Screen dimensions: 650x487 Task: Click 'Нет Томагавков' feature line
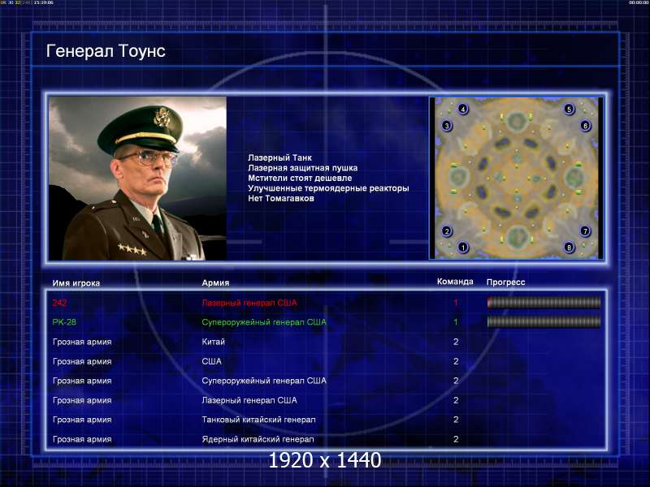click(x=281, y=198)
